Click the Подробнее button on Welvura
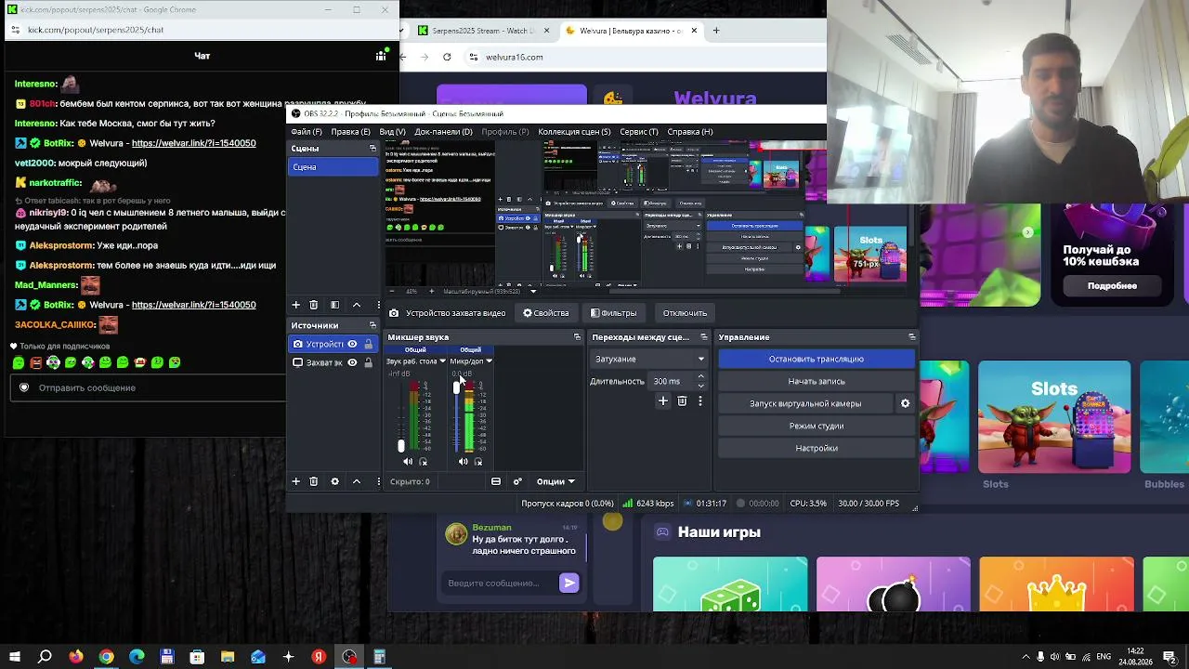This screenshot has height=669, width=1189. pyautogui.click(x=1112, y=285)
